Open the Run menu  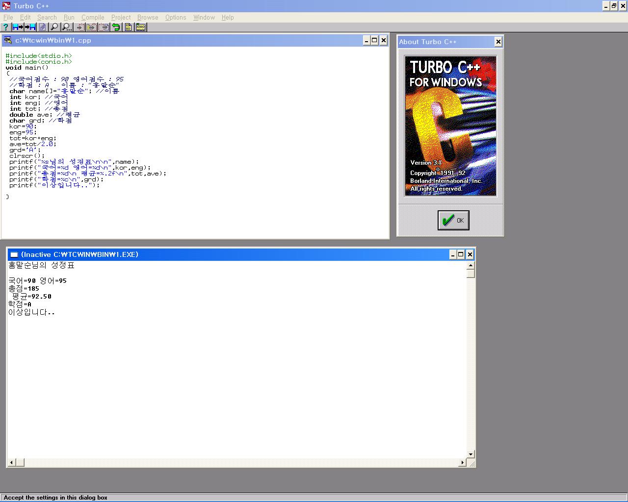click(69, 17)
